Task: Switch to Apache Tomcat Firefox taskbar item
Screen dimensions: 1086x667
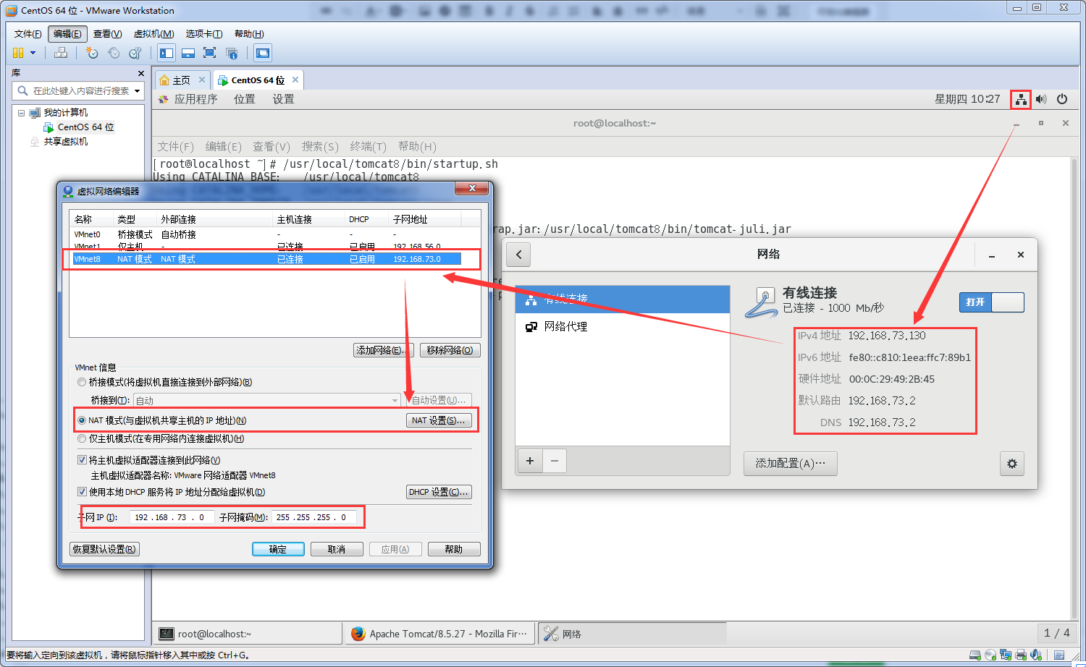Action: point(439,634)
